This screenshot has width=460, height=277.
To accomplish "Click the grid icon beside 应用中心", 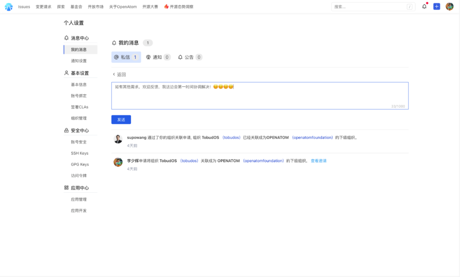I will 66,188.
